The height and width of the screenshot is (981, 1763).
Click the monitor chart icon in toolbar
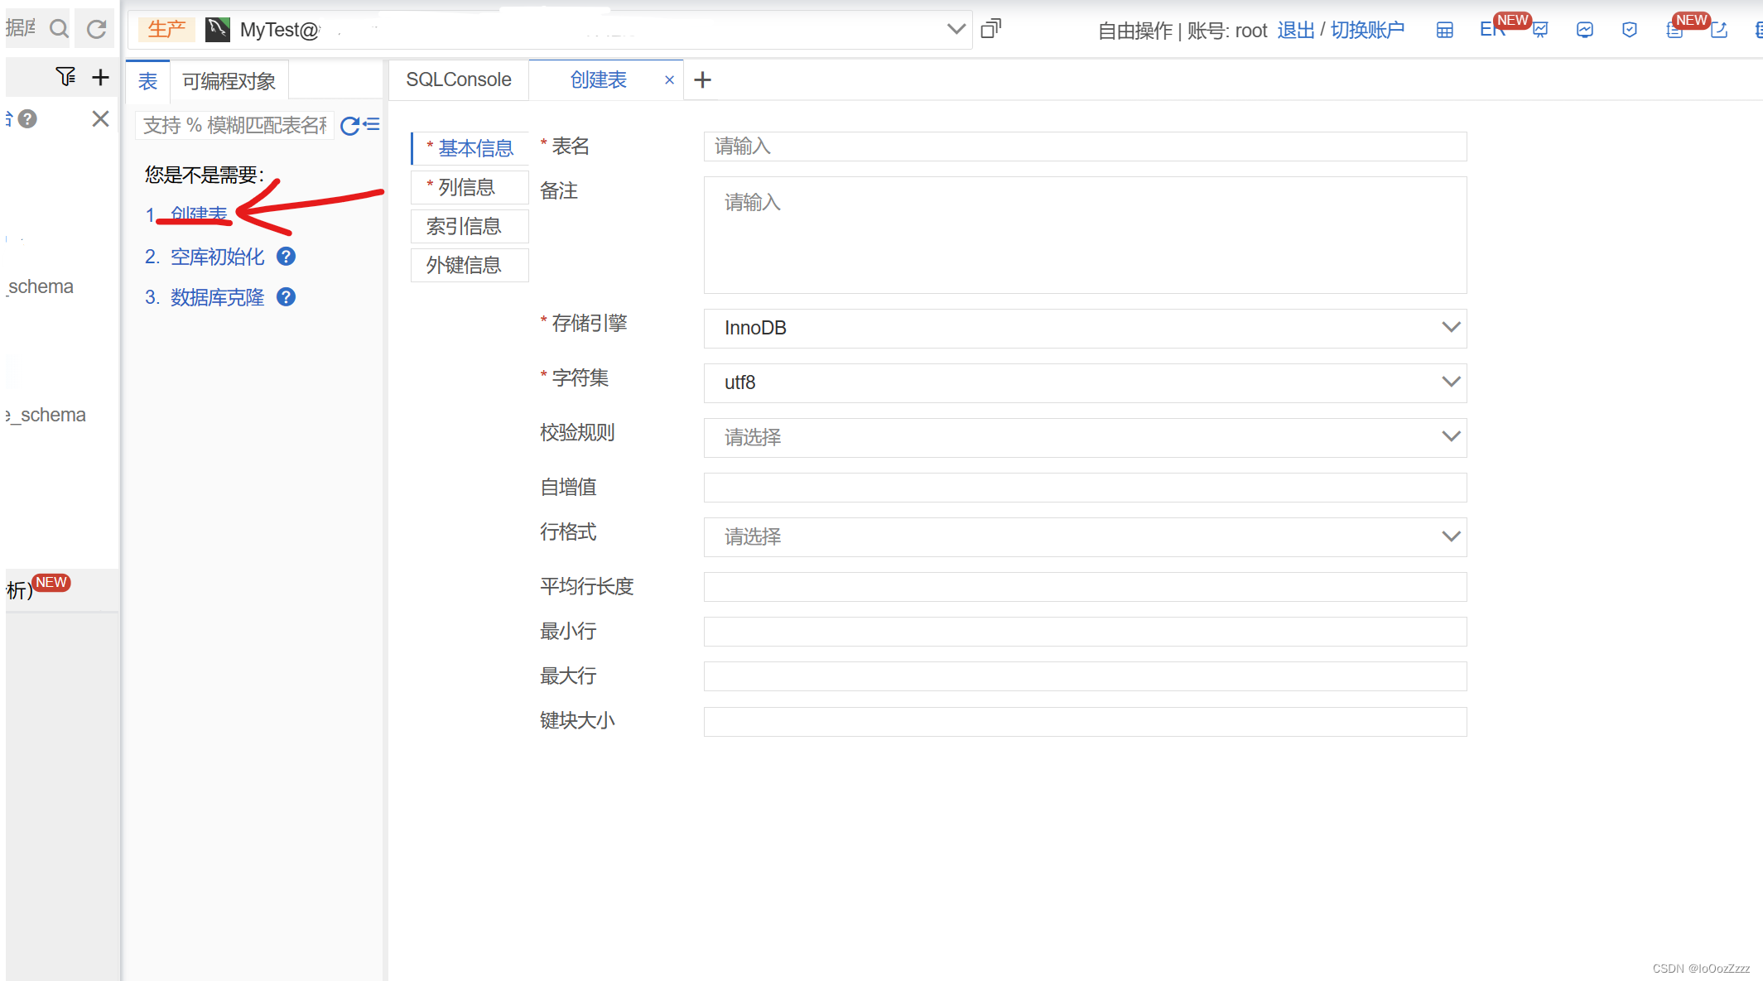[x=1584, y=31]
